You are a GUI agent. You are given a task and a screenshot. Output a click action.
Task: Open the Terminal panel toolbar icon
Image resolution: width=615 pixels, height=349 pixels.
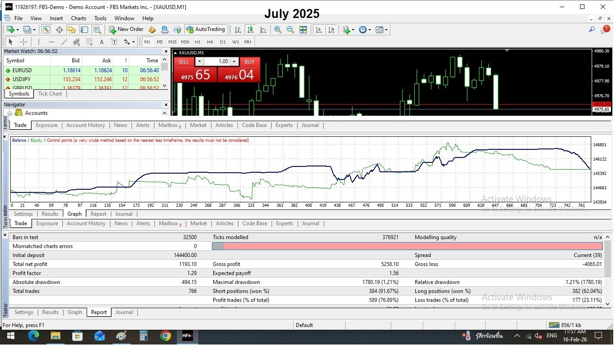tap(84, 30)
